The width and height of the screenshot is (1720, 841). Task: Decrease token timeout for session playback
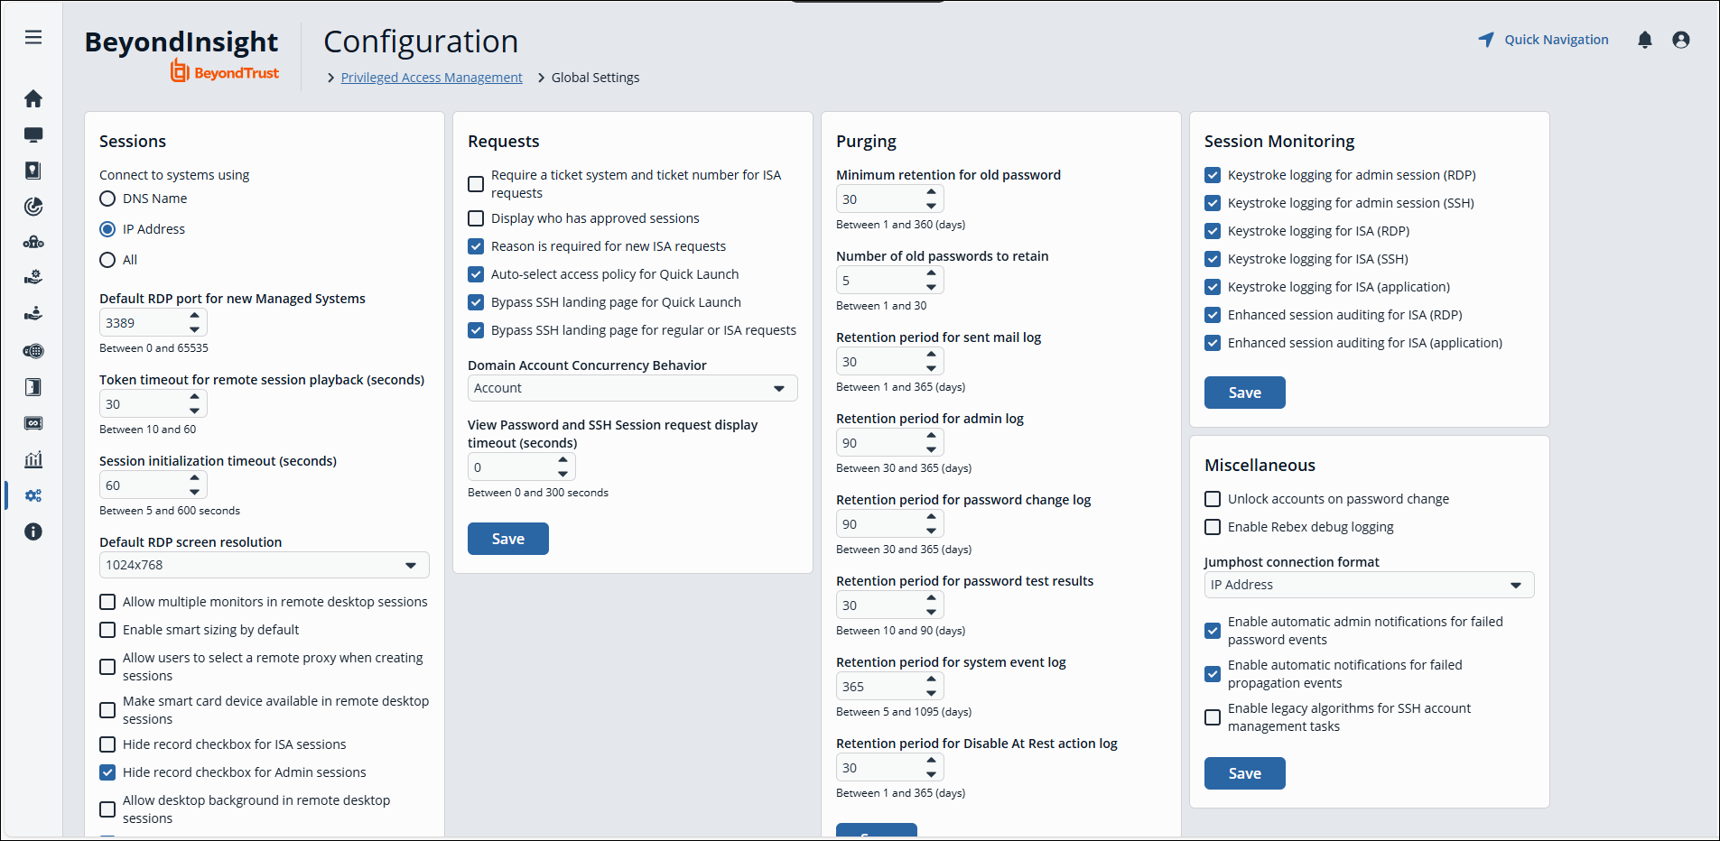click(x=194, y=411)
